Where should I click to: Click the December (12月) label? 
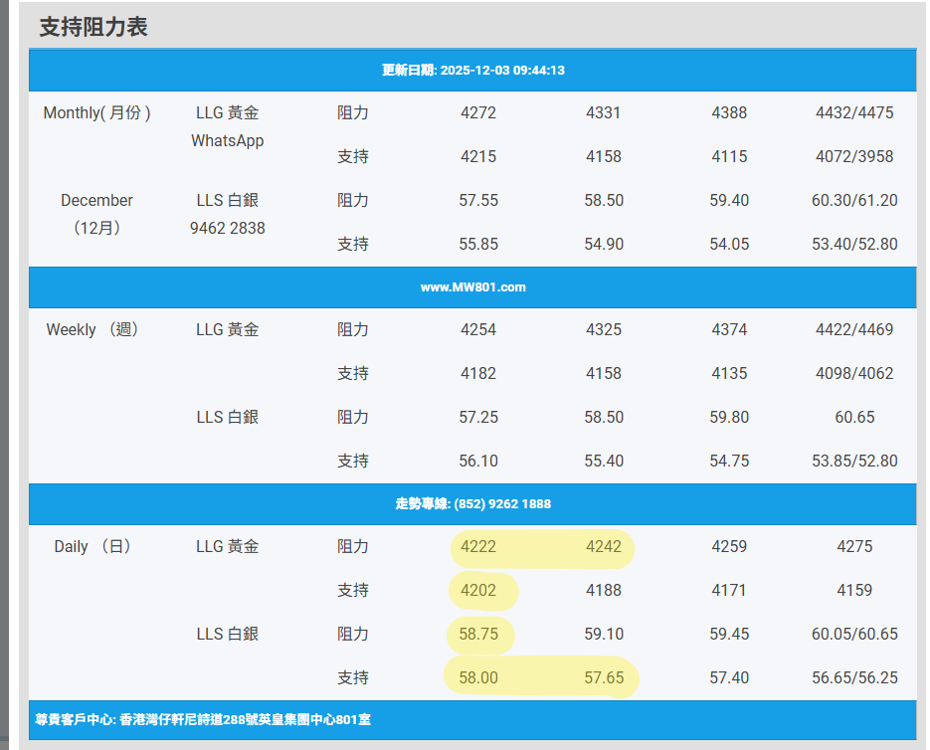coord(96,214)
